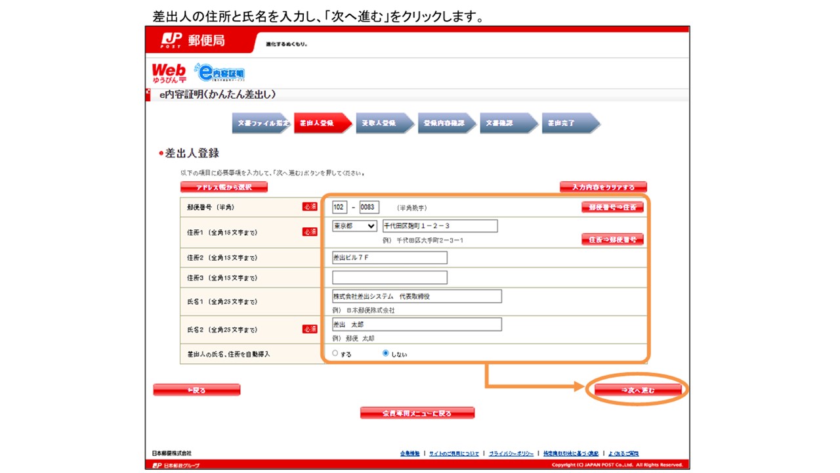The height and width of the screenshot is (473, 840).
Task: Select the 差出人登録 step tab
Action: 320,124
